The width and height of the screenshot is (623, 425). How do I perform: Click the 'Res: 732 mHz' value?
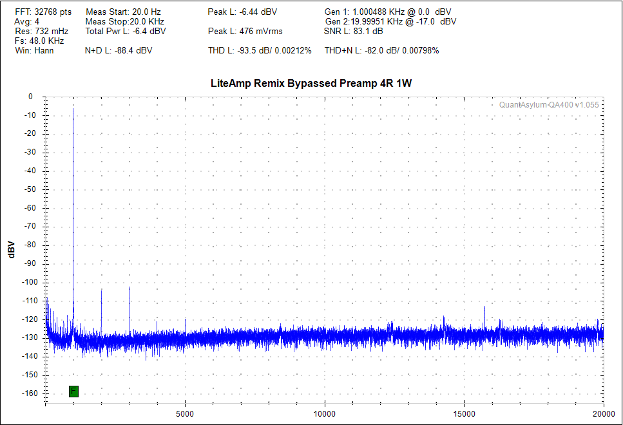click(42, 31)
